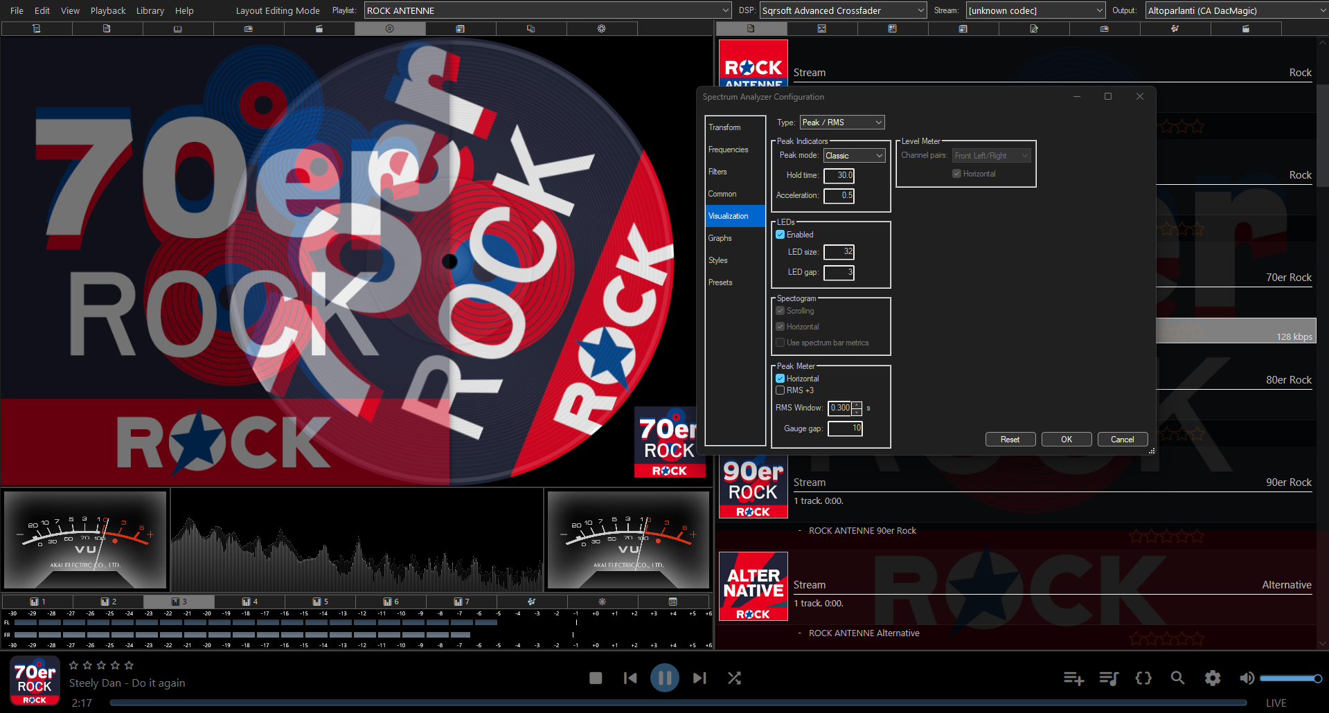Toggle Peak Meter Horizontal checkbox
1329x713 pixels.
[x=781, y=379]
